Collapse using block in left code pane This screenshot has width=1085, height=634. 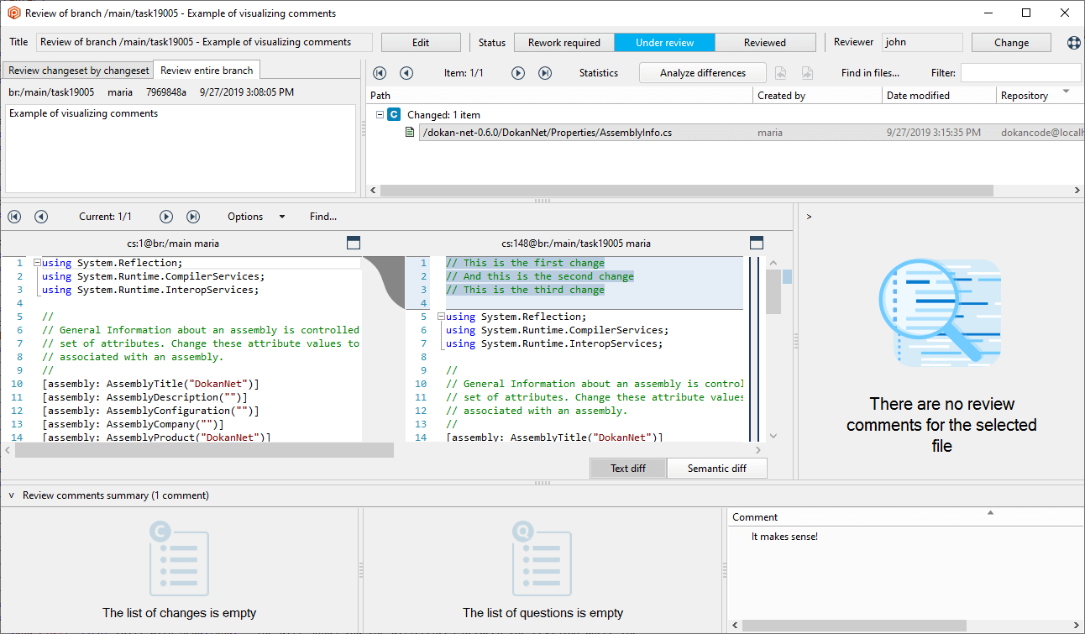pyautogui.click(x=37, y=263)
